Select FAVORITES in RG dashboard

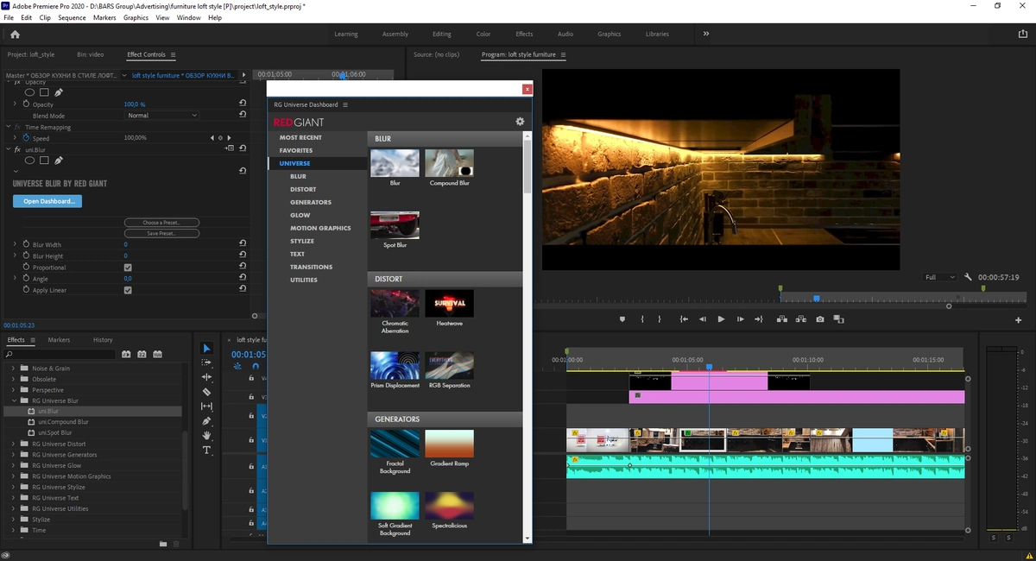[296, 150]
